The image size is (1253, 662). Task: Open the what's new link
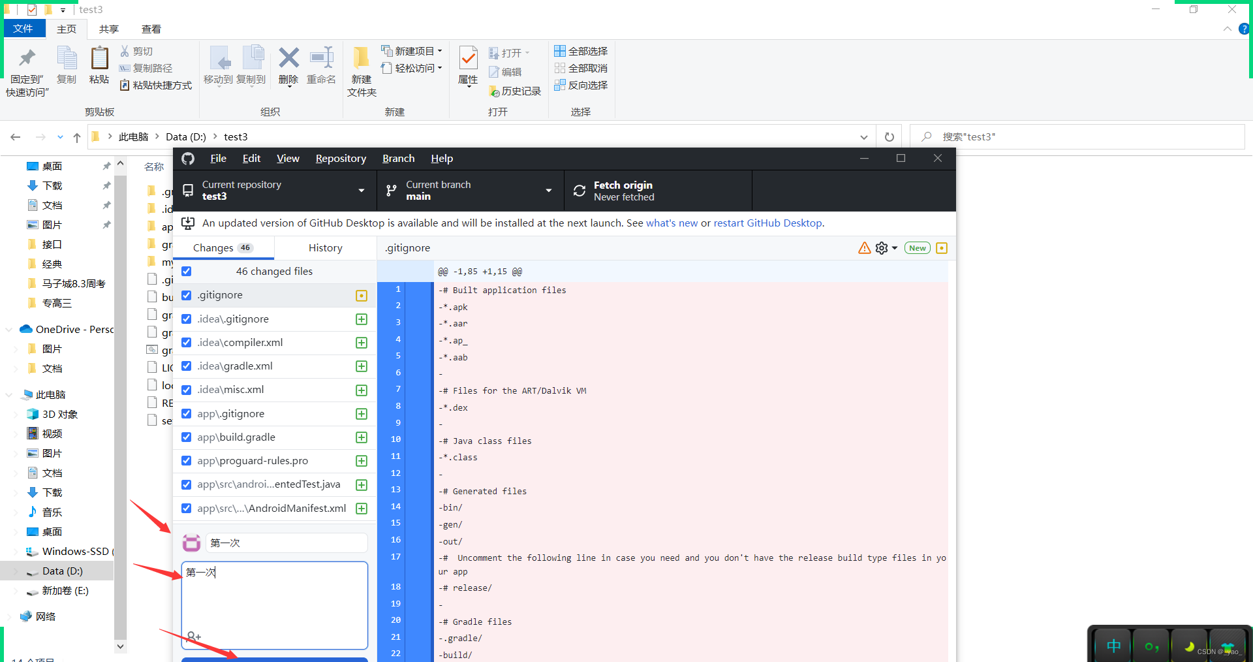pyautogui.click(x=672, y=223)
